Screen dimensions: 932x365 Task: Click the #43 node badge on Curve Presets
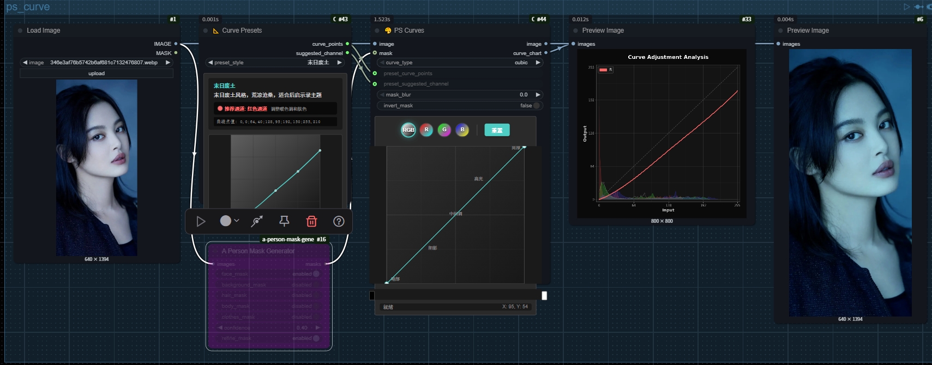coord(340,19)
